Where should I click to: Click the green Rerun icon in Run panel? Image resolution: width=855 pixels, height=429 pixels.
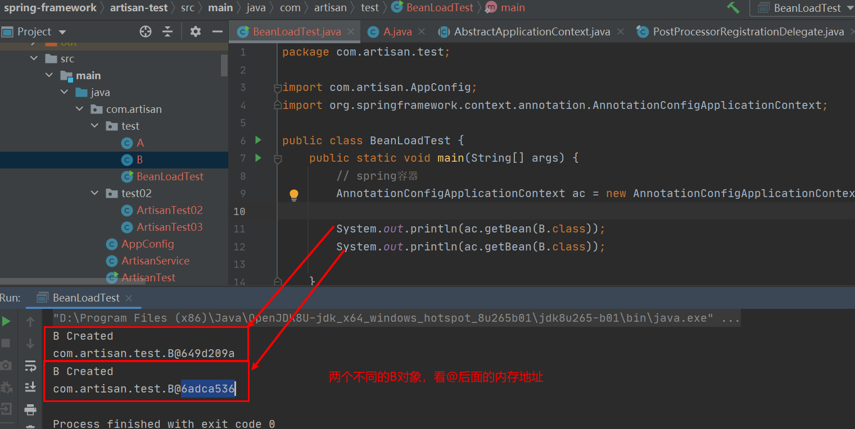(x=6, y=321)
